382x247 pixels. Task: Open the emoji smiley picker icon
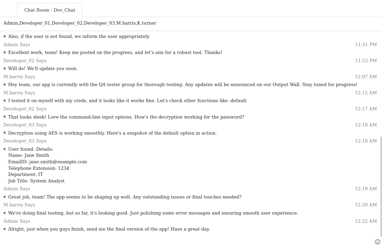377,242
